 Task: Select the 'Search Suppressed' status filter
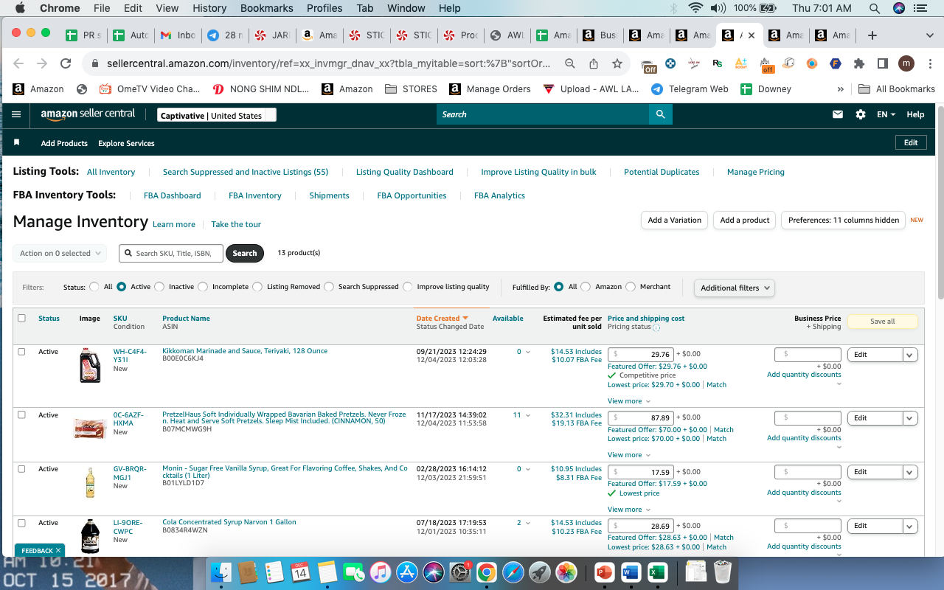(x=329, y=287)
